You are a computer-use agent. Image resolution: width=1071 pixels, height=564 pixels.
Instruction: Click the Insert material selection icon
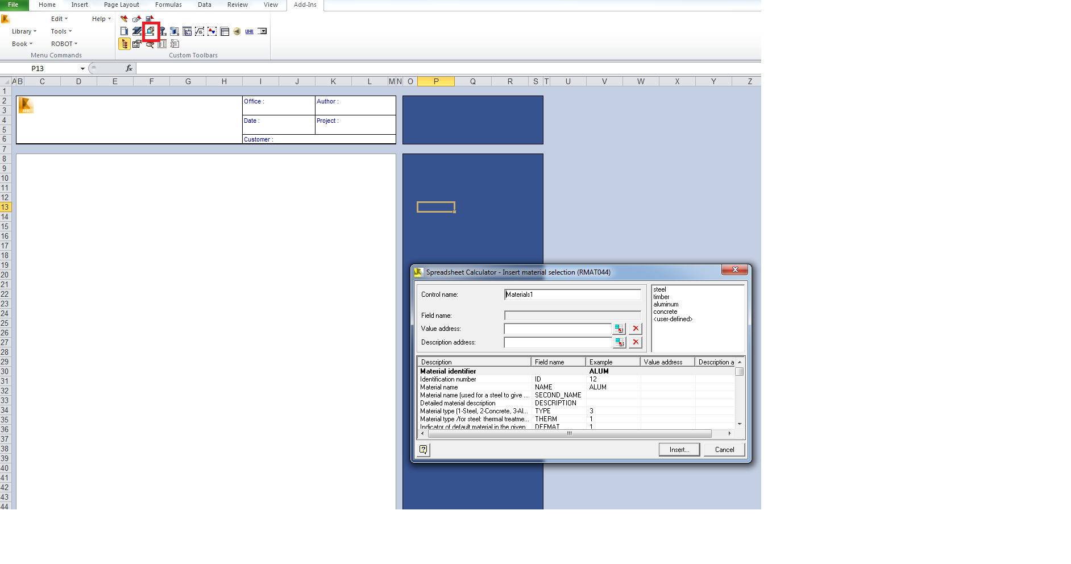point(150,31)
